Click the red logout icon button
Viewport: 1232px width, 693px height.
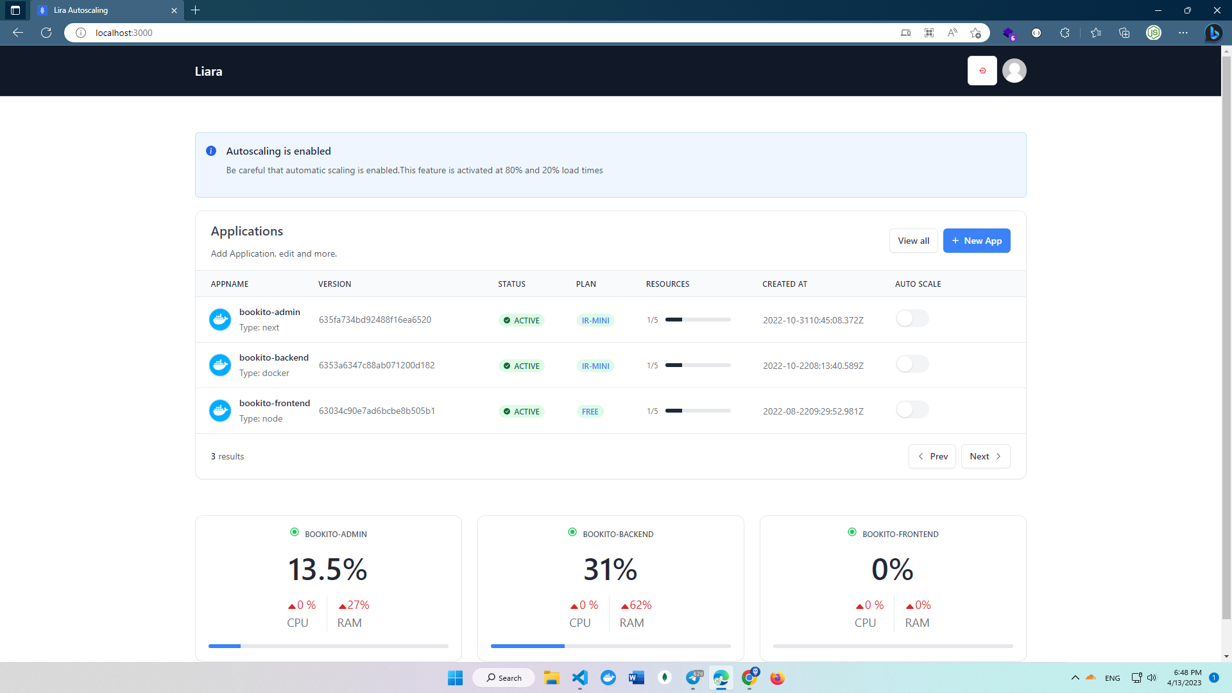point(982,71)
